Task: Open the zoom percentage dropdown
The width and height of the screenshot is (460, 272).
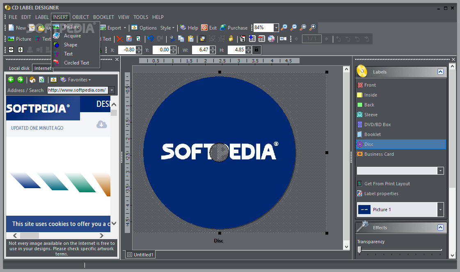Action: pyautogui.click(x=276, y=28)
